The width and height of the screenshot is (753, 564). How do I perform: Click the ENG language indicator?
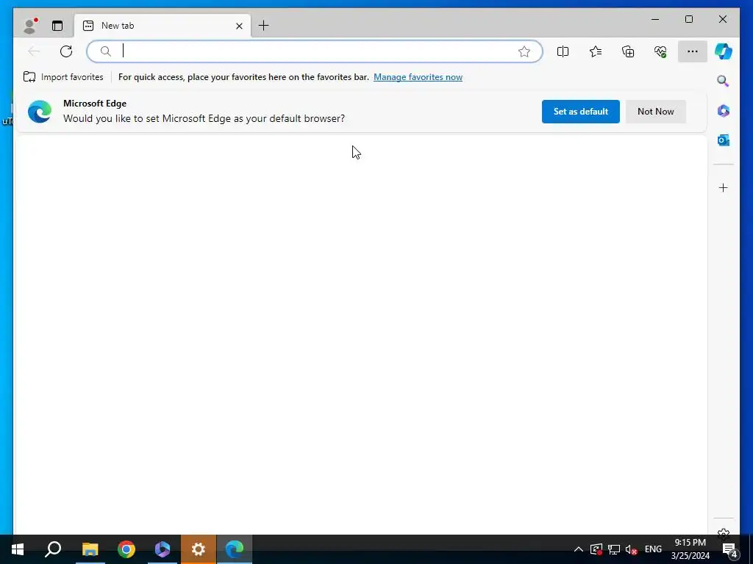point(653,549)
